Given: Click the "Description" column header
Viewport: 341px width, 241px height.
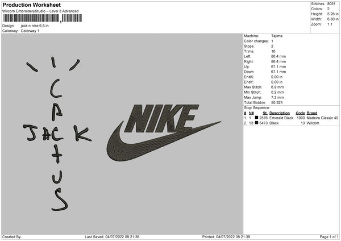Looking at the screenshot, I should coord(280,113).
